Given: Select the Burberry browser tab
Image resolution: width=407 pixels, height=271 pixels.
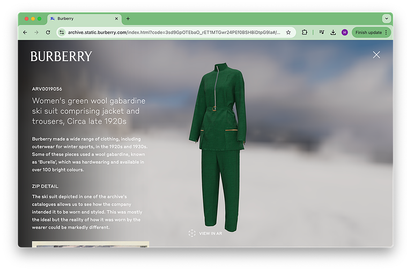Looking at the screenshot, I should coord(84,19).
